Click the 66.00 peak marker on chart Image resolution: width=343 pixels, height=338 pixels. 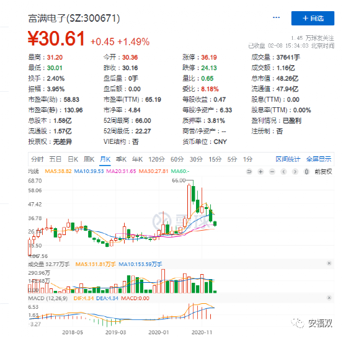[x=179, y=180]
